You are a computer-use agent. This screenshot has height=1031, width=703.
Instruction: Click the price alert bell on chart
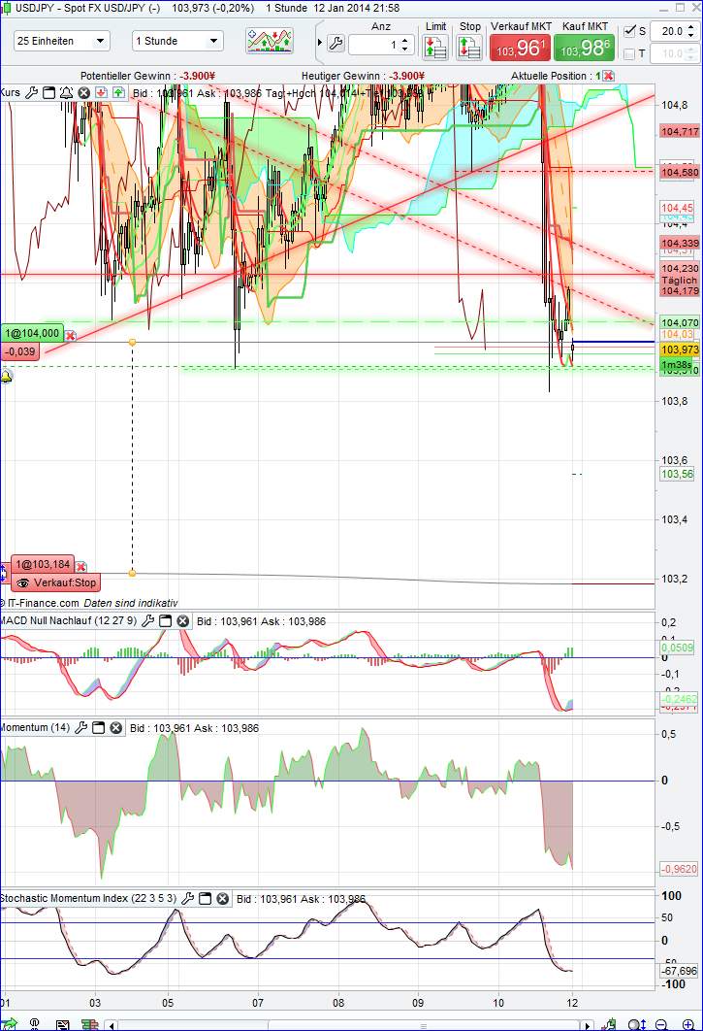(x=6, y=377)
